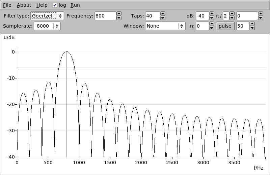Decrease the π divisor with down arrow

(232, 18)
